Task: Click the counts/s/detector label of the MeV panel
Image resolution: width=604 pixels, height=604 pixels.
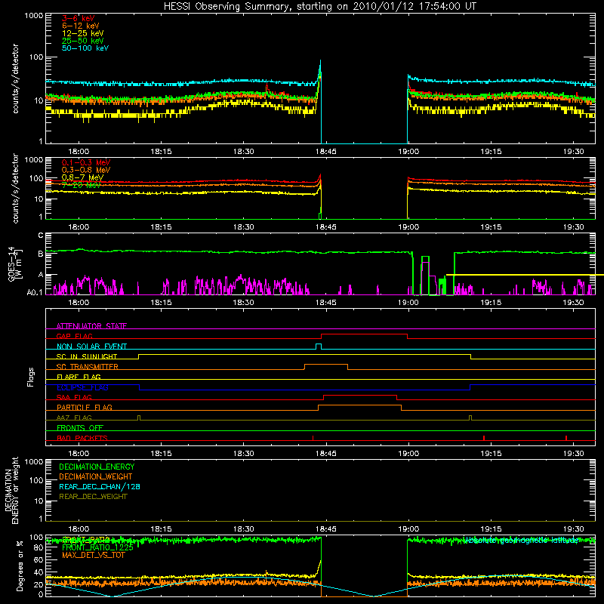Action: (15, 188)
